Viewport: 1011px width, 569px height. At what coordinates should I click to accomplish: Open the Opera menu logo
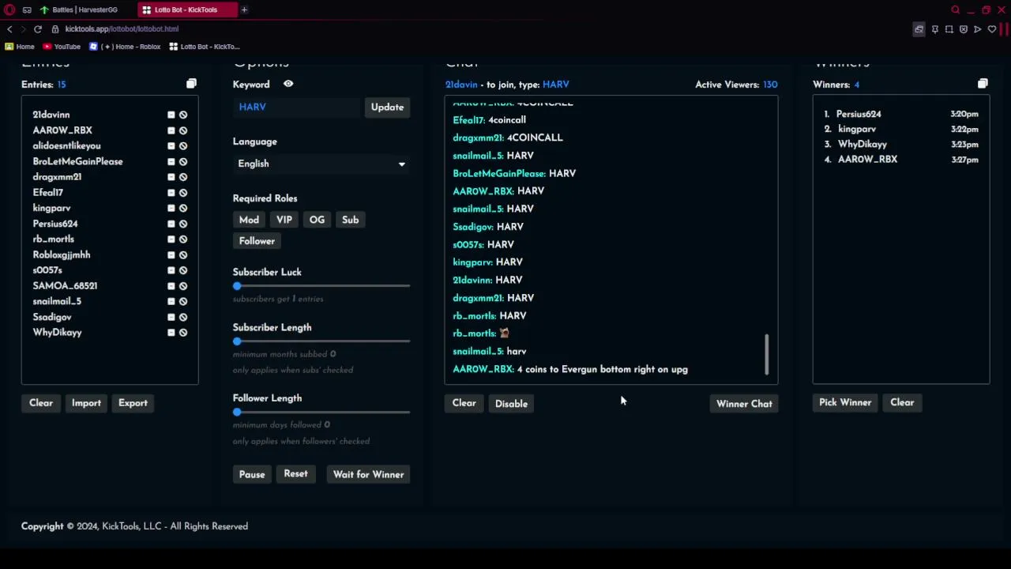tap(9, 9)
